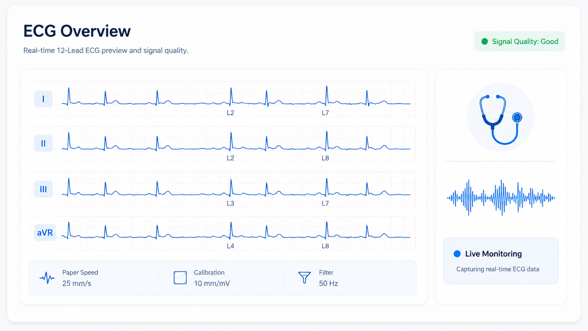Click the 10 mm/mV calibration value
This screenshot has height=331, width=588.
click(x=212, y=284)
